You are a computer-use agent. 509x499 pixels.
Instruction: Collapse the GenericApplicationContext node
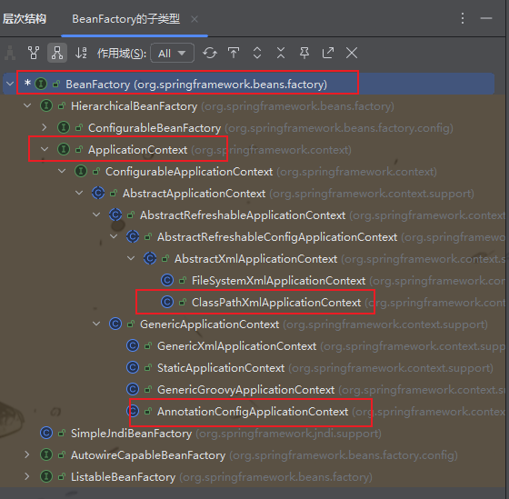pos(96,324)
